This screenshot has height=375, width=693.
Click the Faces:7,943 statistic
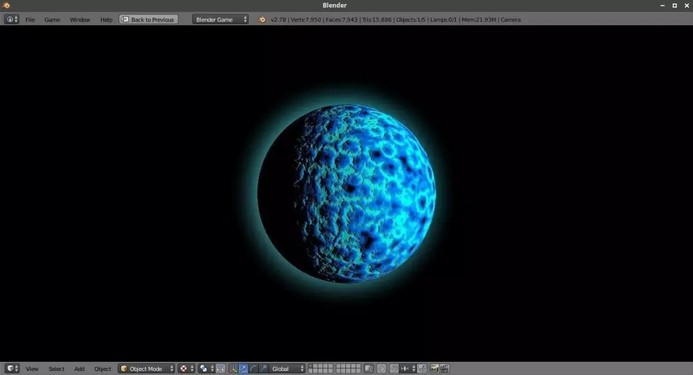click(341, 20)
